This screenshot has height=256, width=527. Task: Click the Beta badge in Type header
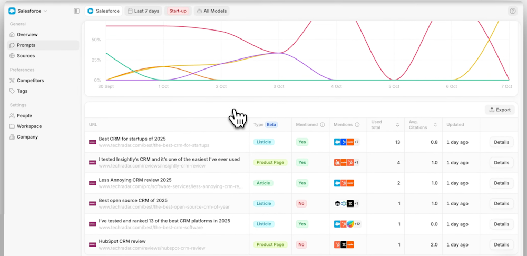(x=271, y=125)
